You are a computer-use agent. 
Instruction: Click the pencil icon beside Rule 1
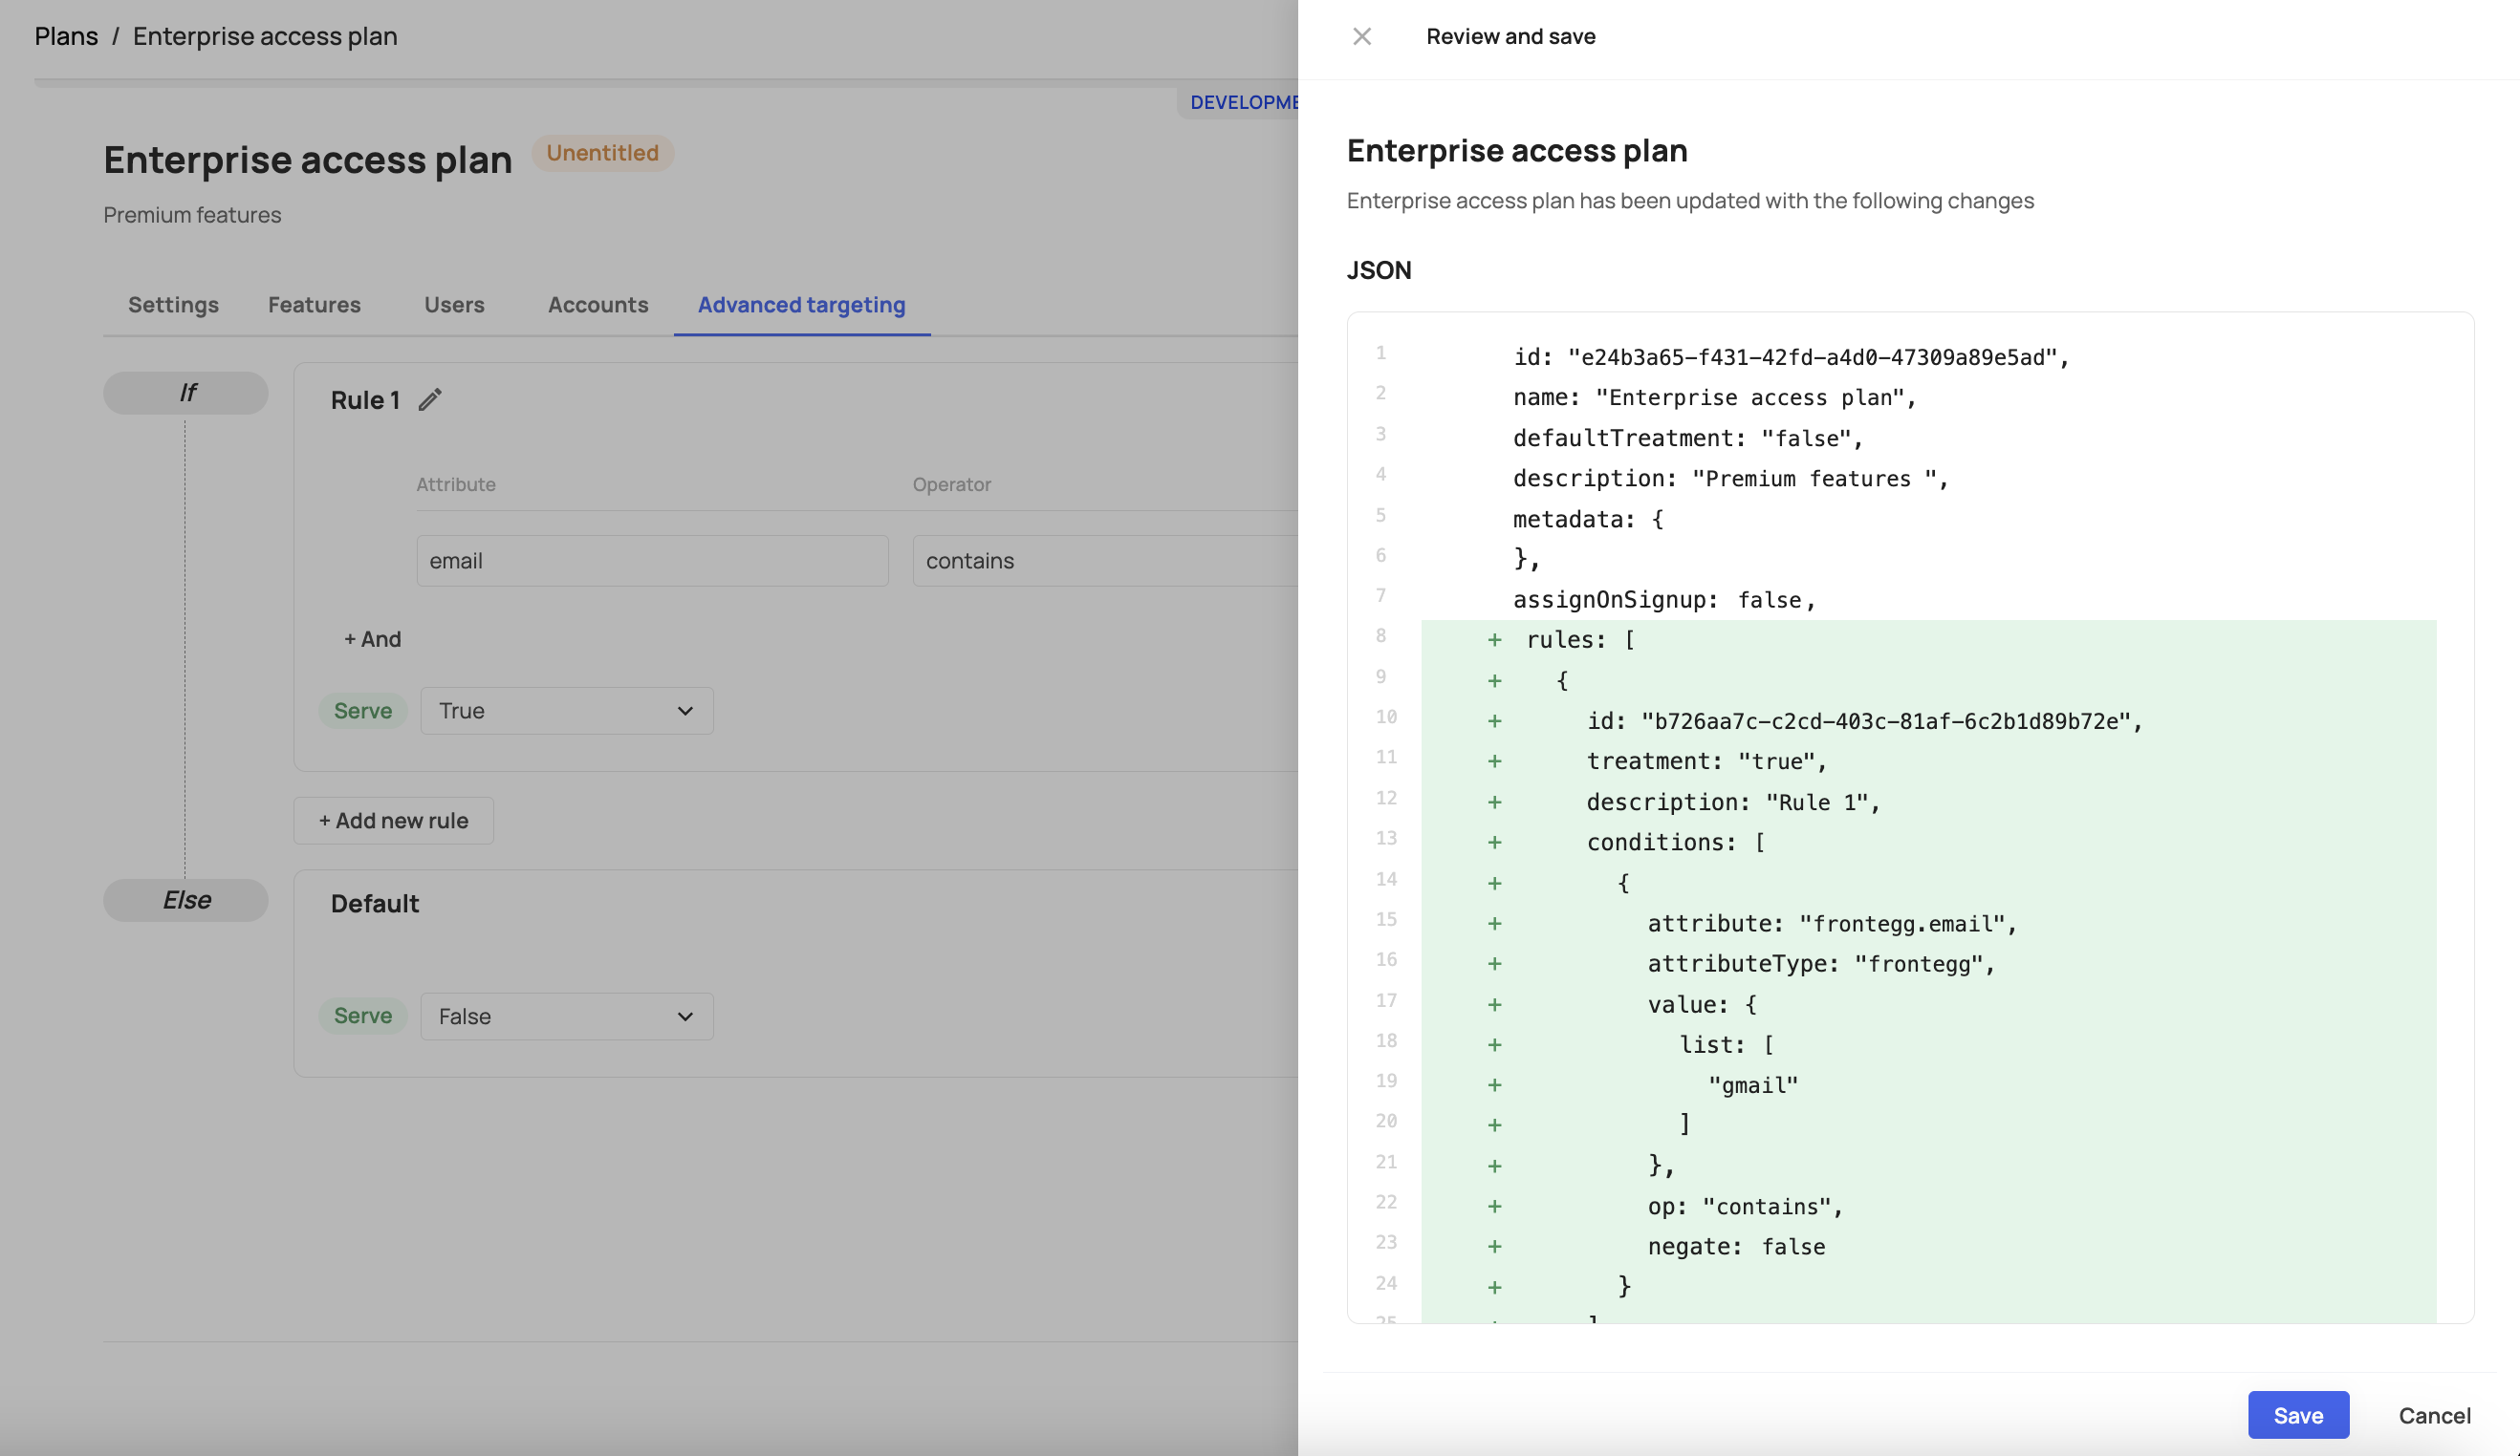pos(430,399)
